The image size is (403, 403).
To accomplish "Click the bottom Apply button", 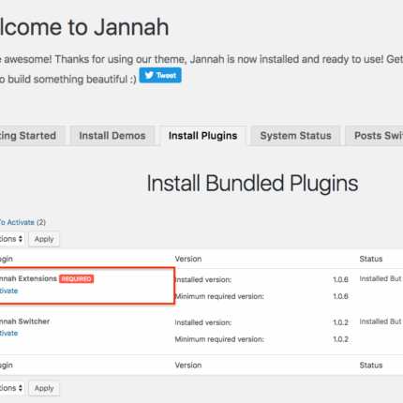I will pos(44,388).
